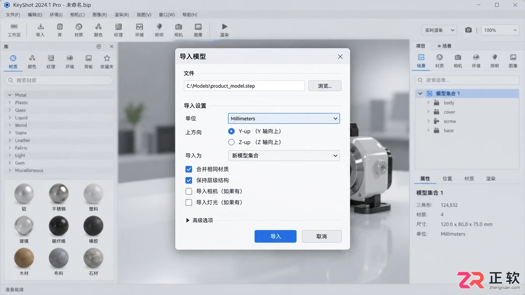This screenshot has height=295, width=525.
Task: Open the 渲染(R) menu
Action: click(x=122, y=15)
